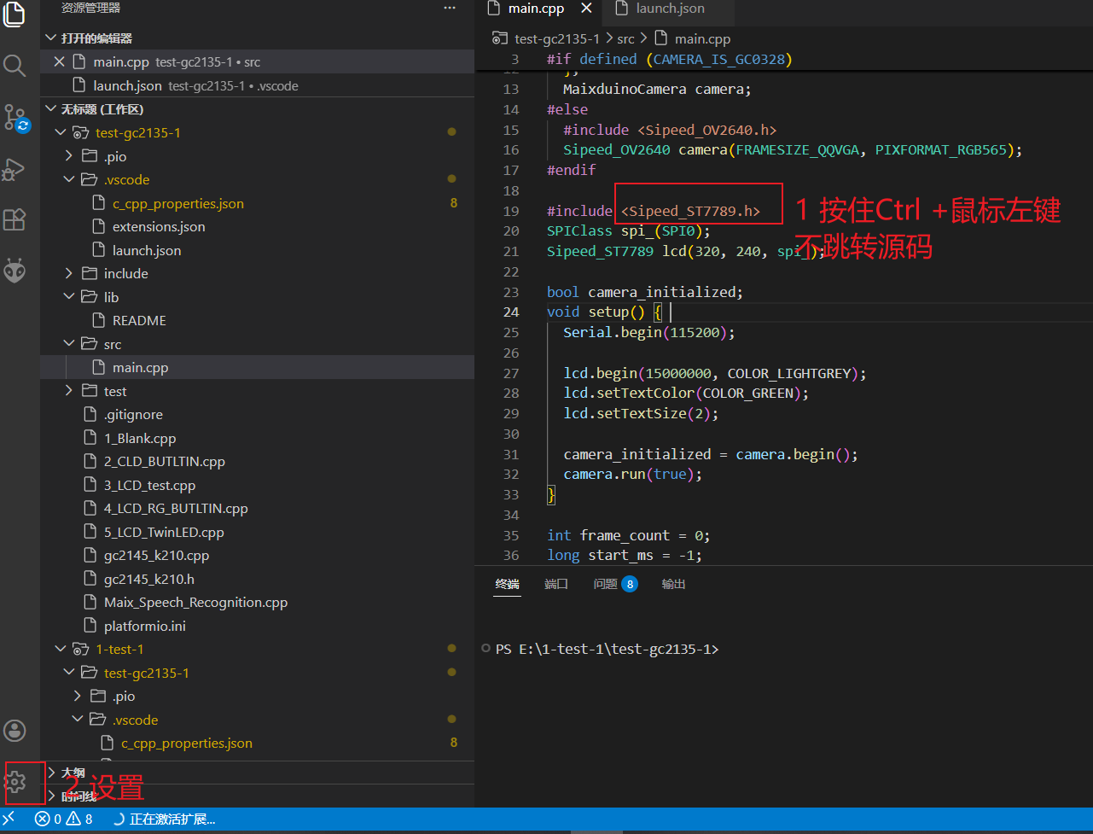Click main.cpp in the breadcrumb
The width and height of the screenshot is (1093, 834).
(702, 38)
